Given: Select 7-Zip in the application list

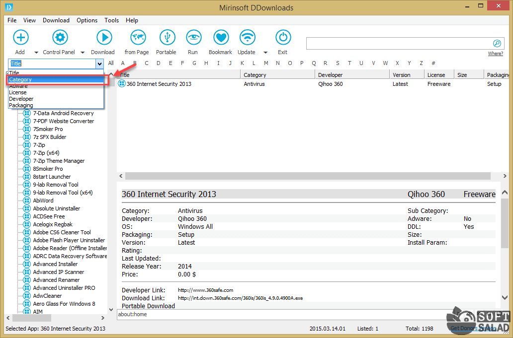Looking at the screenshot, I should (x=39, y=145).
